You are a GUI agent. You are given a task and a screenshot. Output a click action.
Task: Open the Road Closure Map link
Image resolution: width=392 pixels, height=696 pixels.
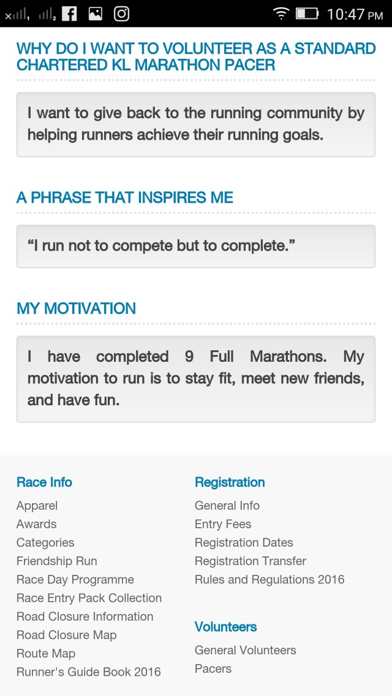coord(66,635)
